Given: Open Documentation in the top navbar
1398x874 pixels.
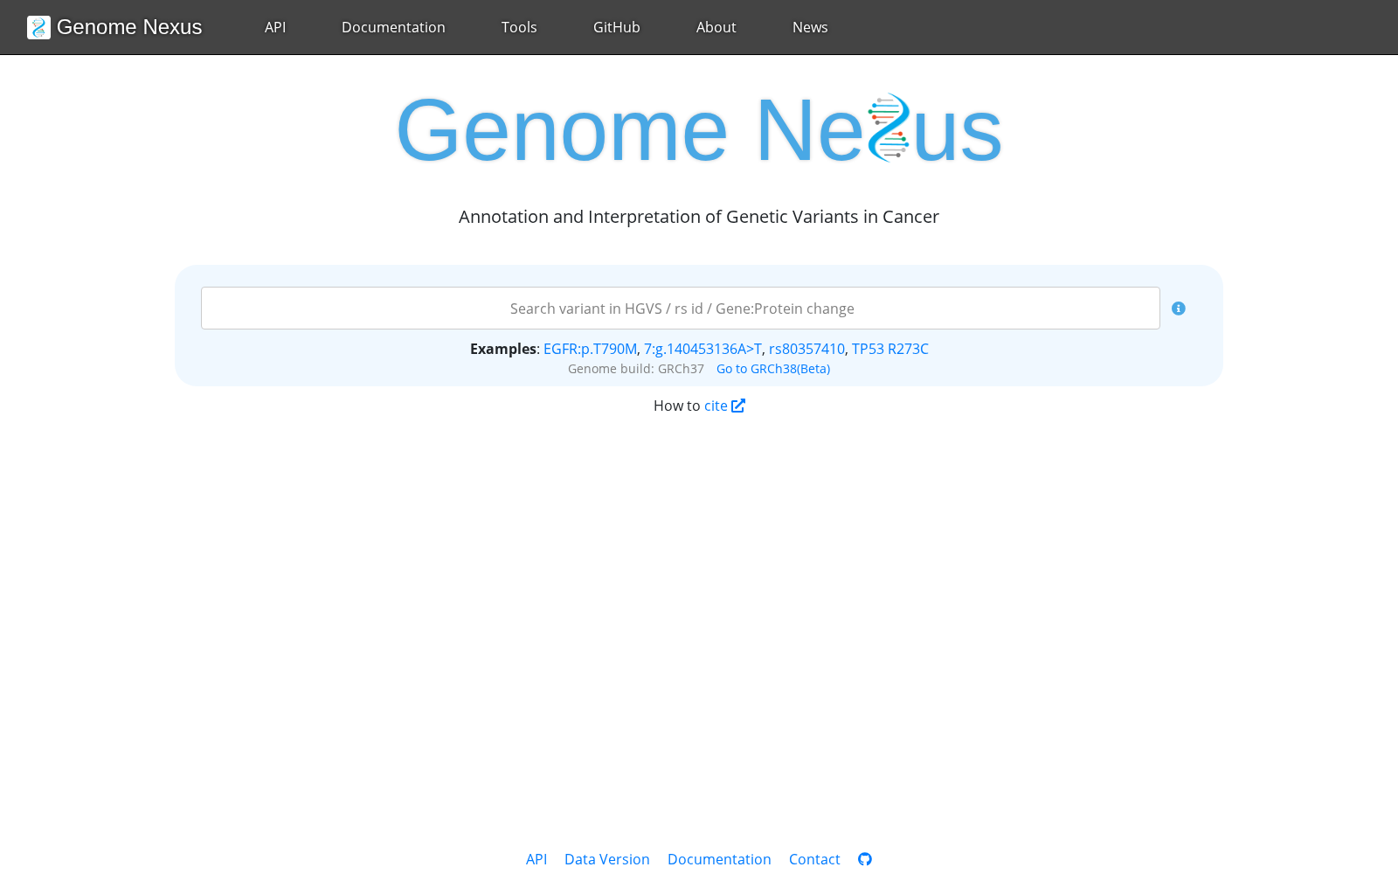Looking at the screenshot, I should point(393,27).
